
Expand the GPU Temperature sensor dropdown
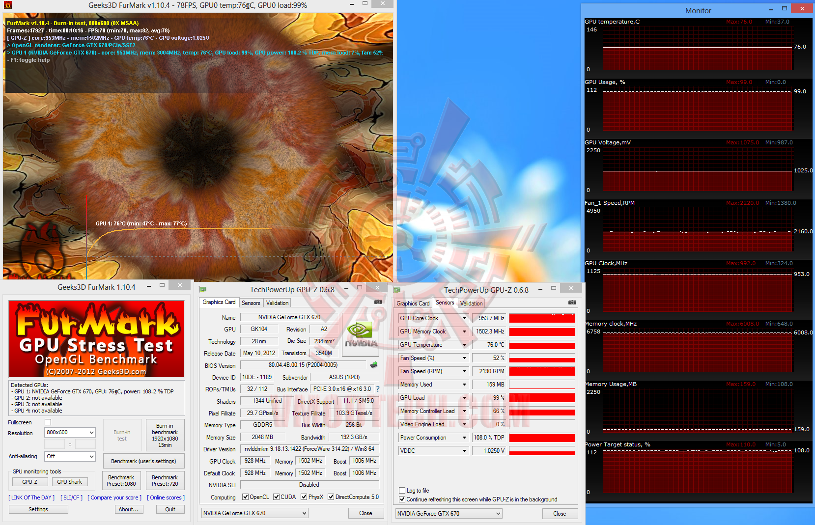click(x=464, y=345)
